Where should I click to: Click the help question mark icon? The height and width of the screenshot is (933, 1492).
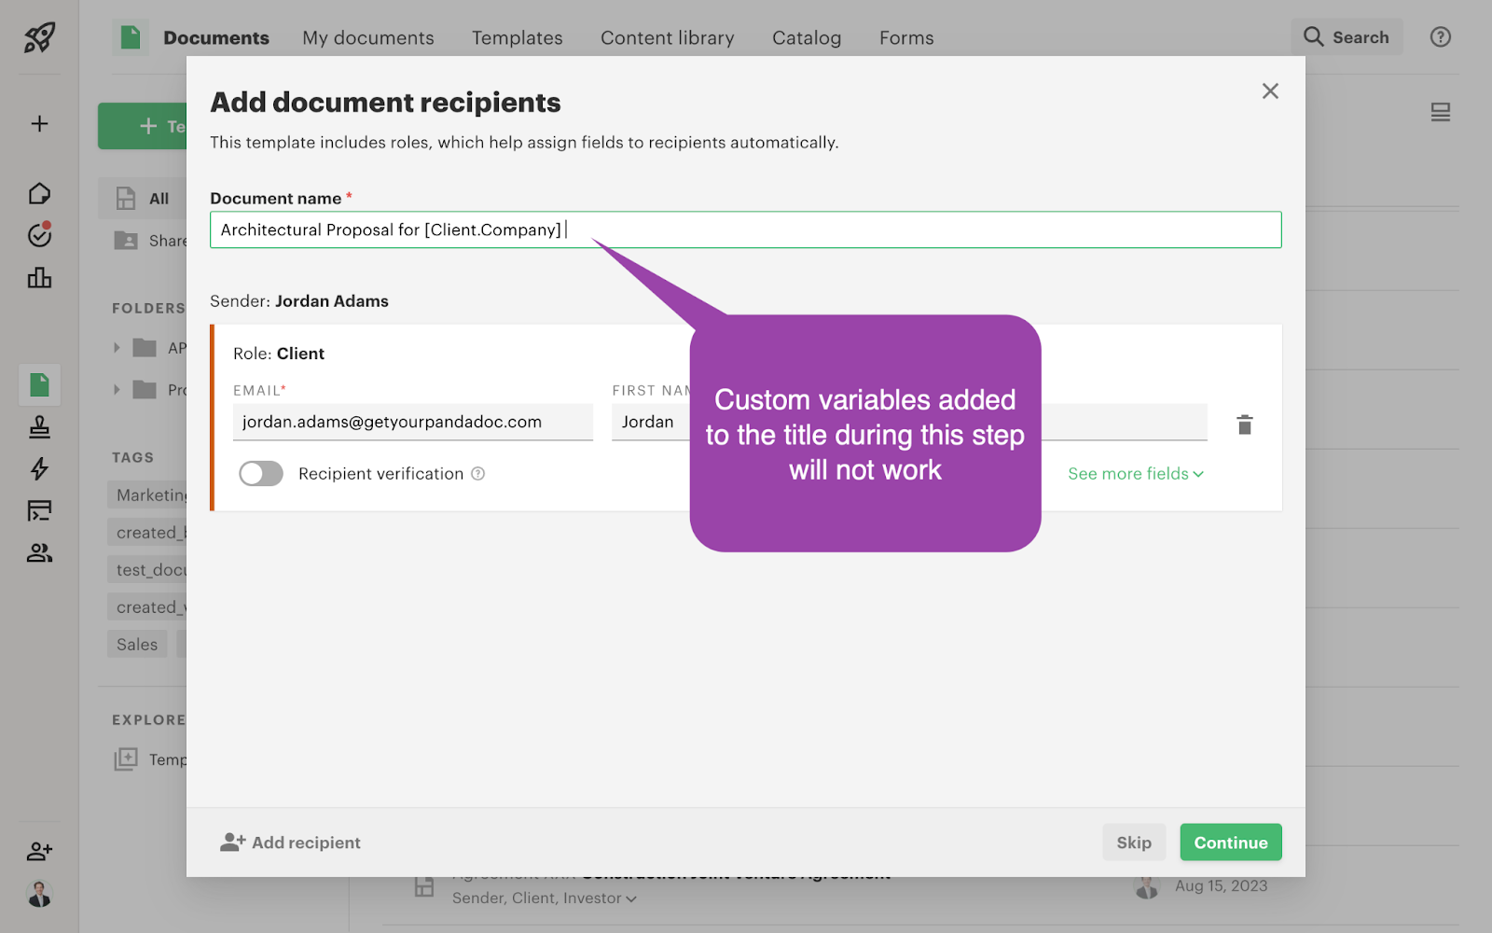(x=1440, y=37)
